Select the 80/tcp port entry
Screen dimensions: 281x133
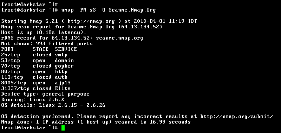[x=11, y=72]
